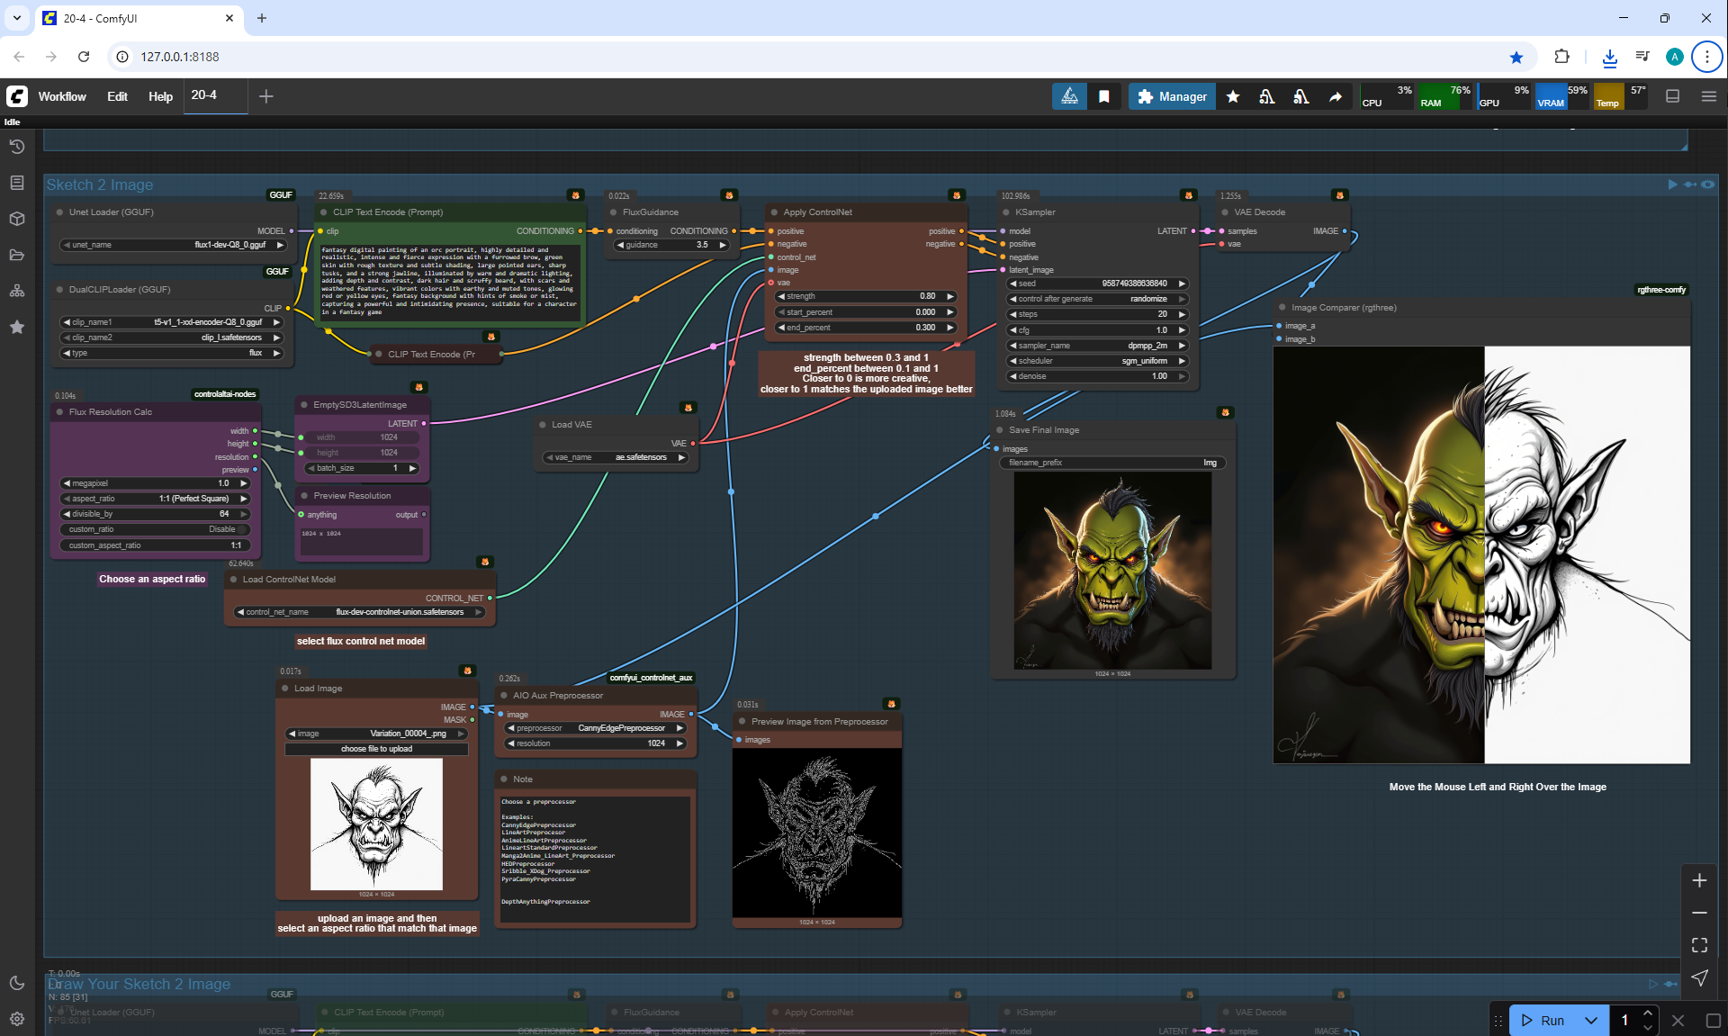The width and height of the screenshot is (1728, 1036).
Task: Open the preprocessor CannyEdgePreprocessor combo
Action: click(x=595, y=728)
